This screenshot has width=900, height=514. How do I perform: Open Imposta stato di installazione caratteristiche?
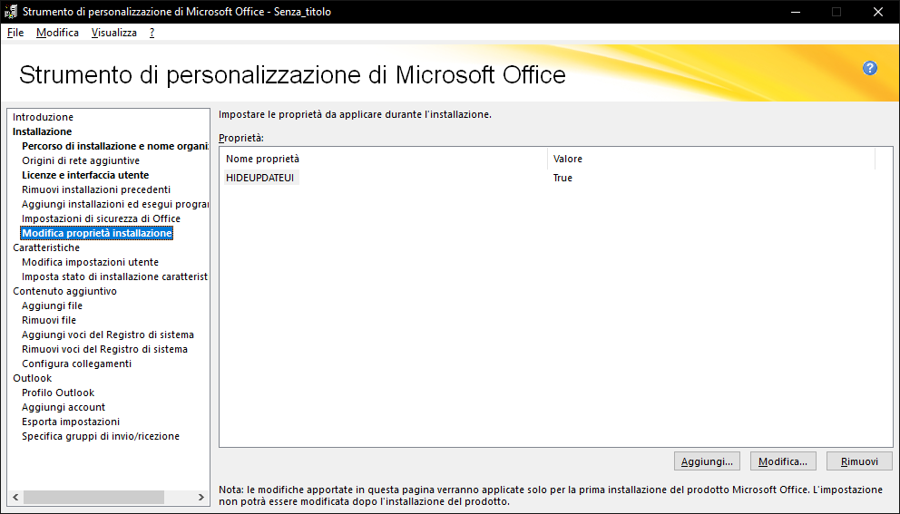115,276
